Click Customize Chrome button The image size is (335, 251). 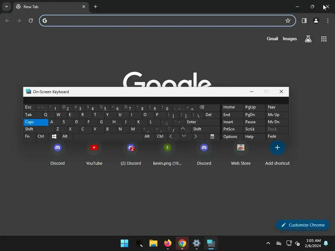(303, 225)
